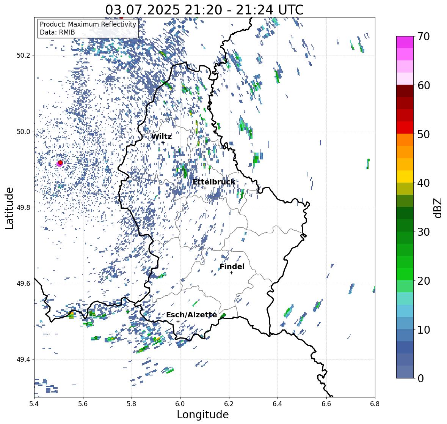The height and width of the screenshot is (424, 447).
Task: Click the red dot radar marker
Action: [60, 162]
